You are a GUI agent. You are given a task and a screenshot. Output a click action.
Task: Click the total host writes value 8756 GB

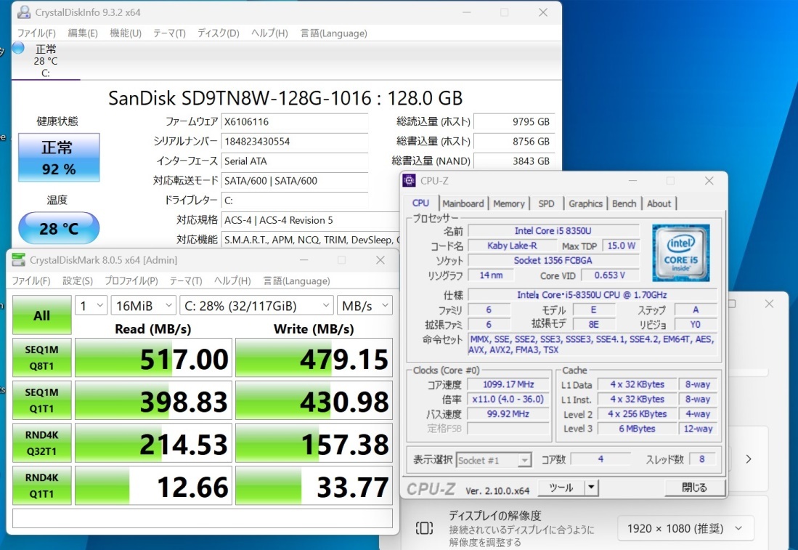(514, 141)
